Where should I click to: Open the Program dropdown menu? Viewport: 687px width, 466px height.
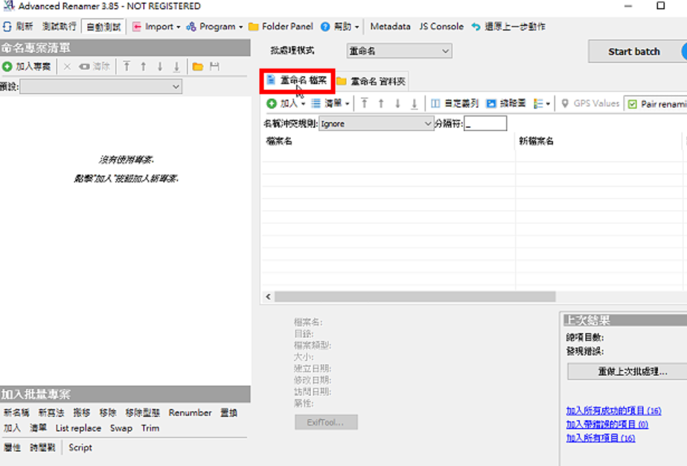[x=214, y=27]
